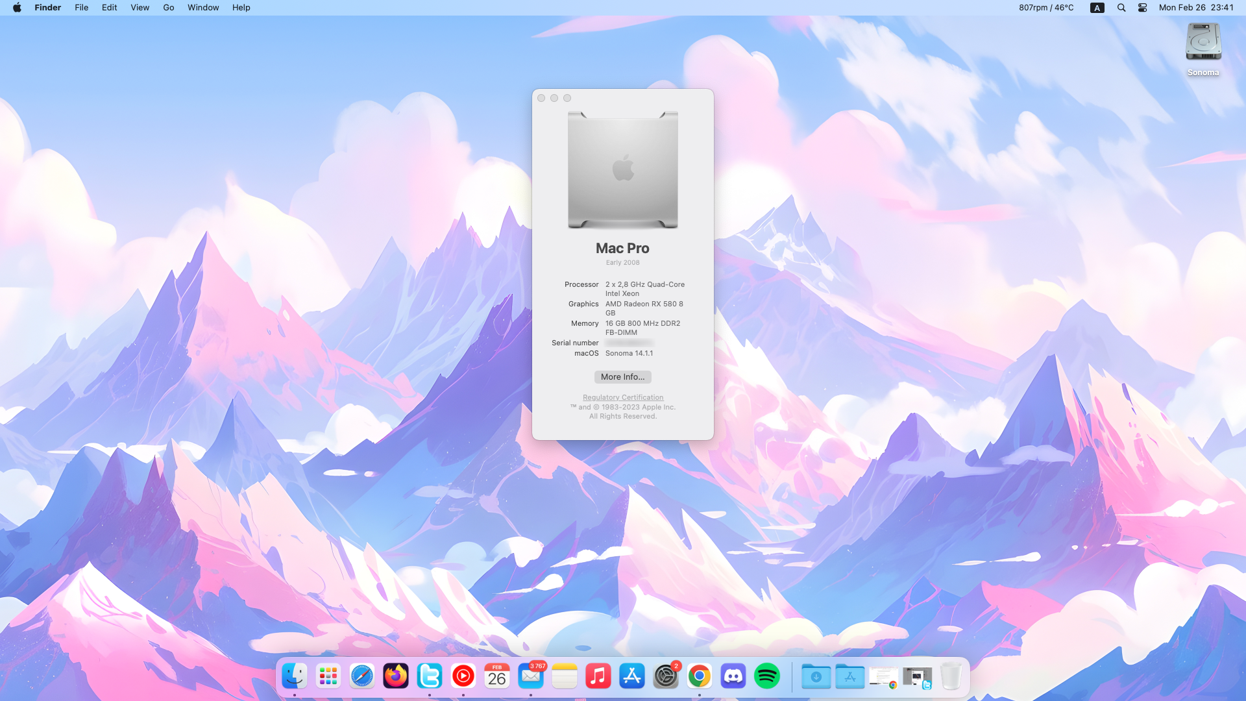Click the Mac Pro tower image

point(623,170)
